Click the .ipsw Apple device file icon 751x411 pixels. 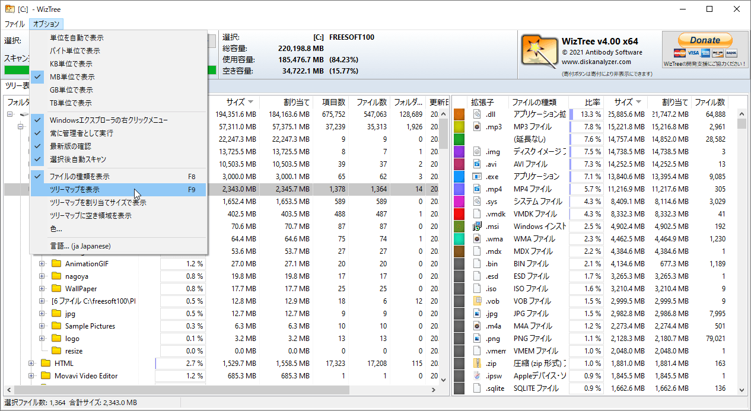pos(477,375)
